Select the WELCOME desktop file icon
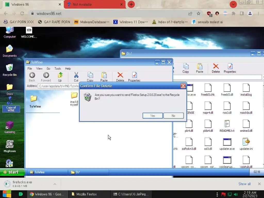264x198 pixels. (29, 32)
